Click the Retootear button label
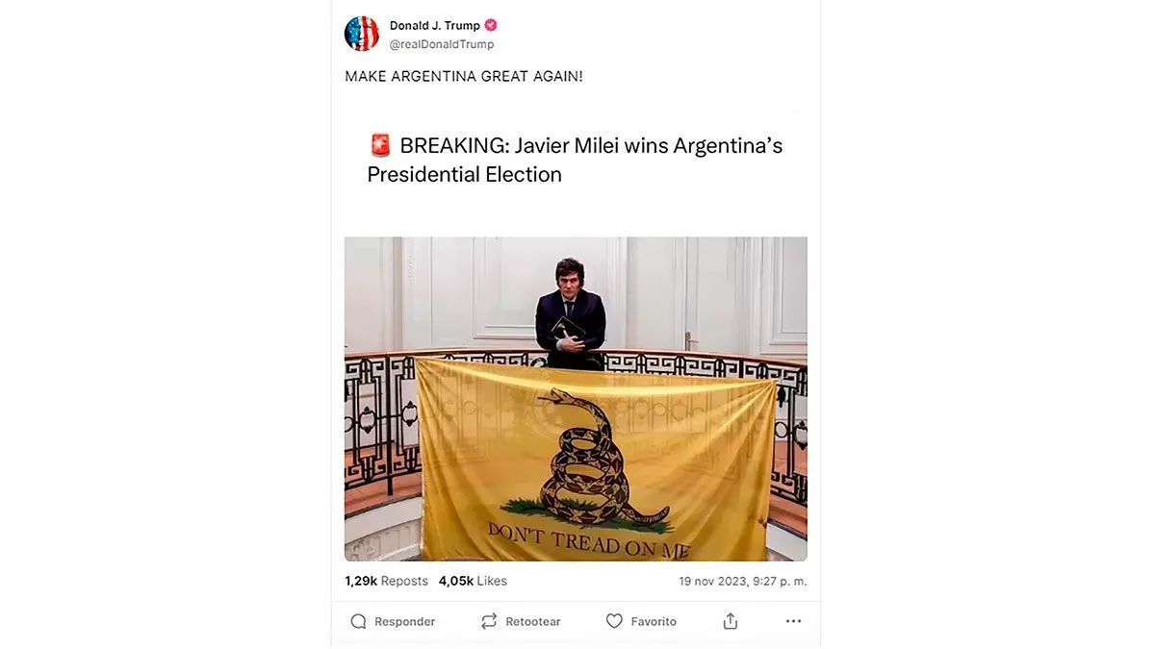 pos(533,622)
